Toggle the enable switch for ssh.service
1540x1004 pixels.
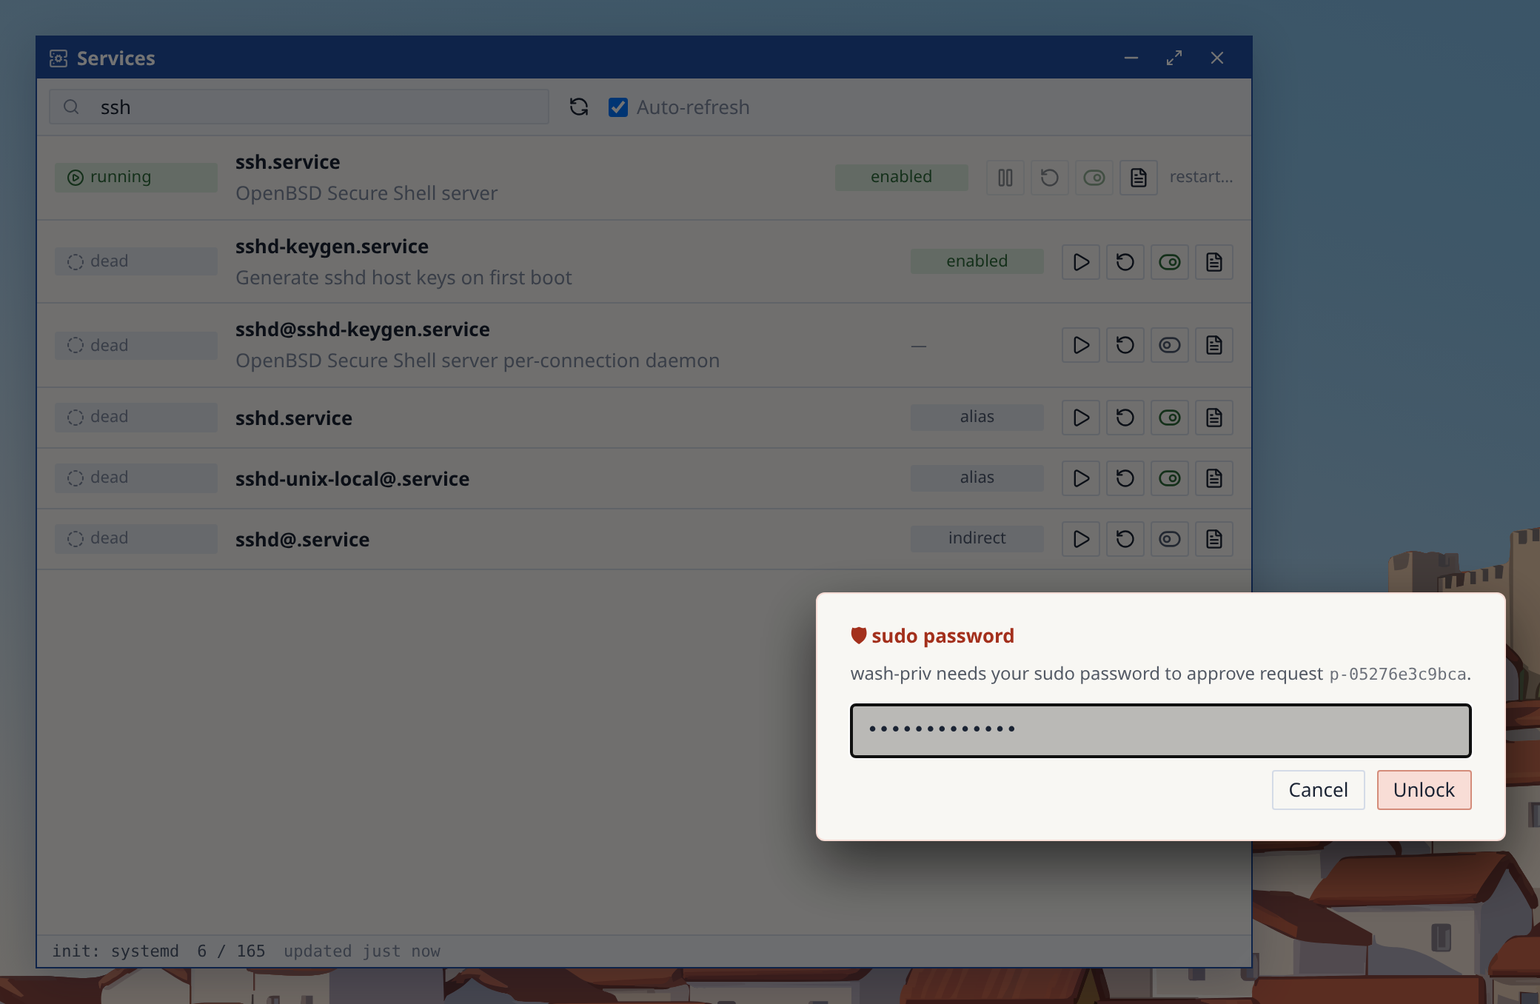[x=1094, y=178]
